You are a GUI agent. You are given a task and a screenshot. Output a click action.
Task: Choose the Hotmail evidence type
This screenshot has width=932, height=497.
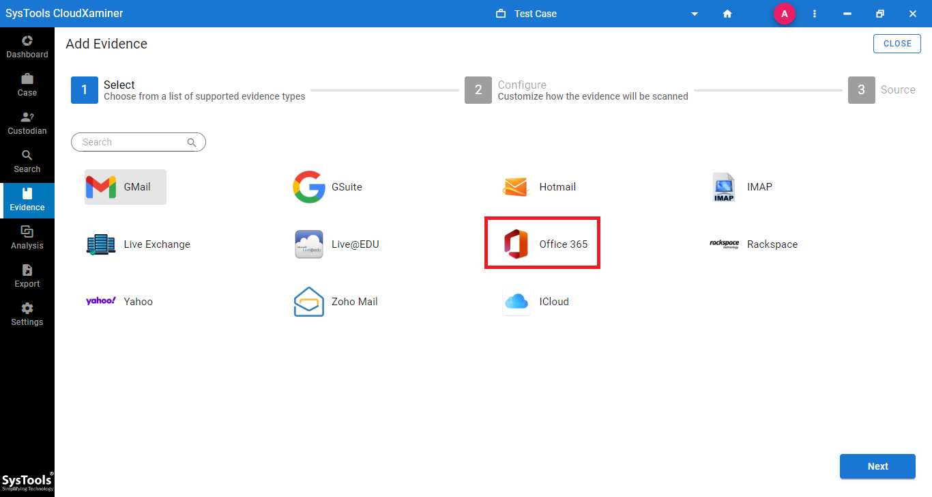pyautogui.click(x=539, y=187)
